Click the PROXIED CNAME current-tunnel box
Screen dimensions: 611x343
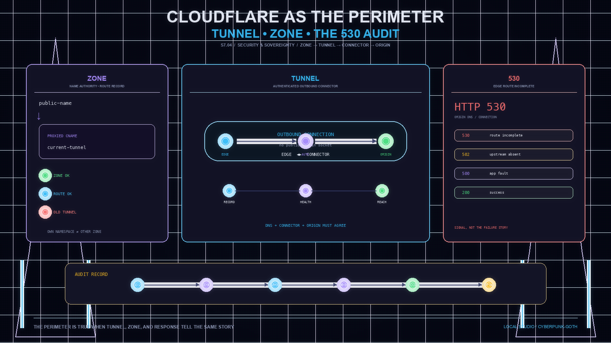97,141
